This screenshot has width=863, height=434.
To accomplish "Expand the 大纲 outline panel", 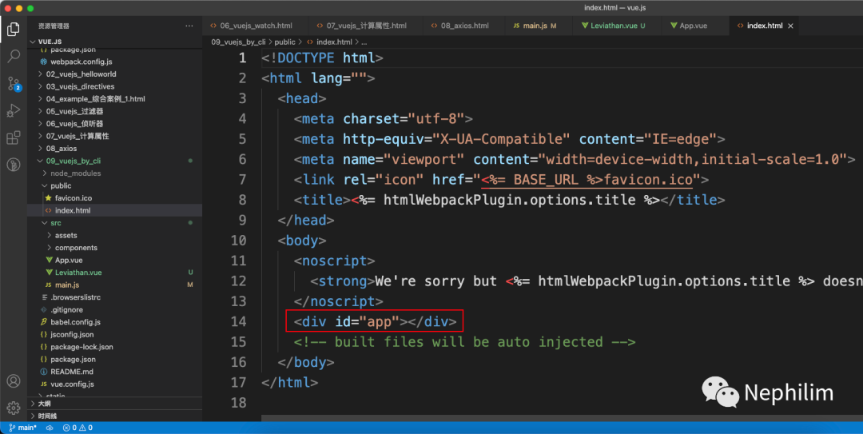I will click(x=45, y=404).
